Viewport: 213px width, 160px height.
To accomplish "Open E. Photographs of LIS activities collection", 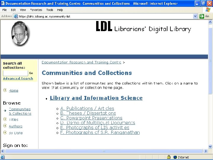I will click(95, 127).
